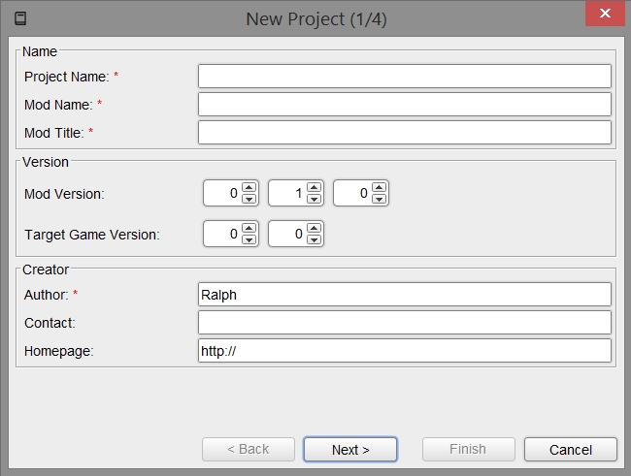The width and height of the screenshot is (631, 476).
Task: Click into the Mod Name field
Action: (x=404, y=104)
